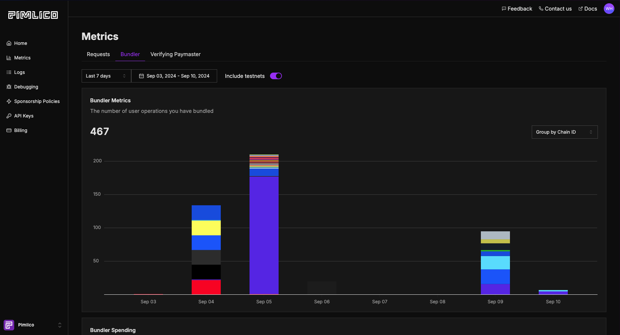This screenshot has width=620, height=335.
Task: Expand the Pimlico team switcher chevrons
Action: point(60,325)
